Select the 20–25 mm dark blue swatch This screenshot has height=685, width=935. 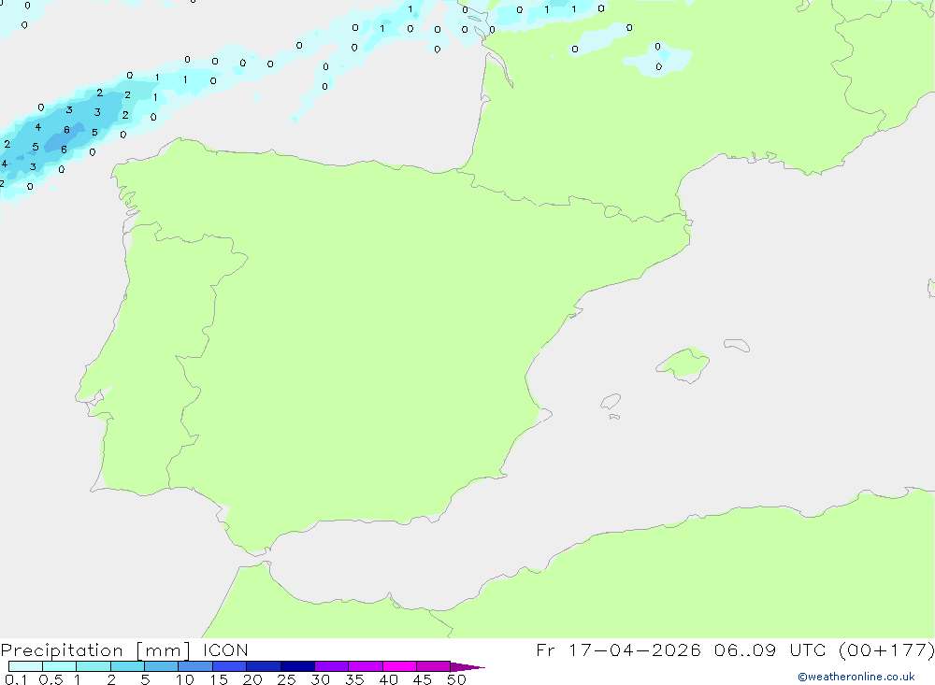point(264,666)
